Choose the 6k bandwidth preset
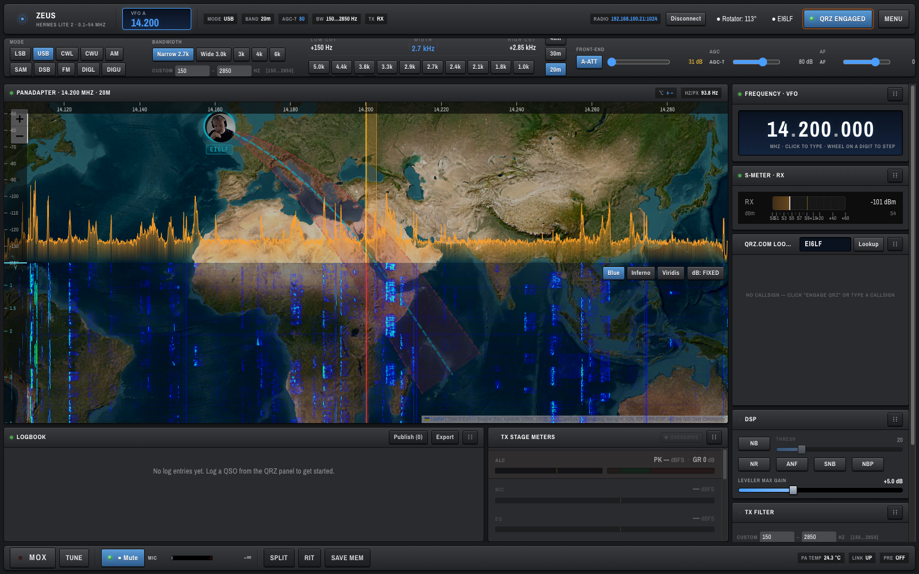Image resolution: width=919 pixels, height=574 pixels. click(277, 55)
